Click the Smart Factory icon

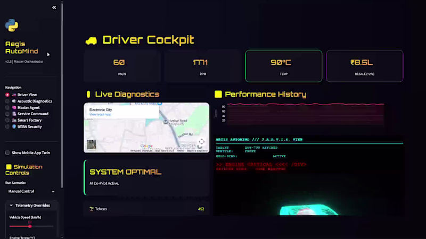(14, 121)
